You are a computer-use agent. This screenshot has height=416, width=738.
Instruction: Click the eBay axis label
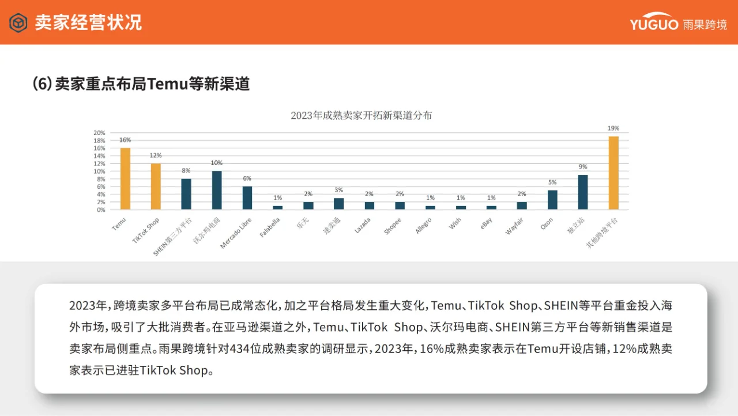tap(486, 224)
